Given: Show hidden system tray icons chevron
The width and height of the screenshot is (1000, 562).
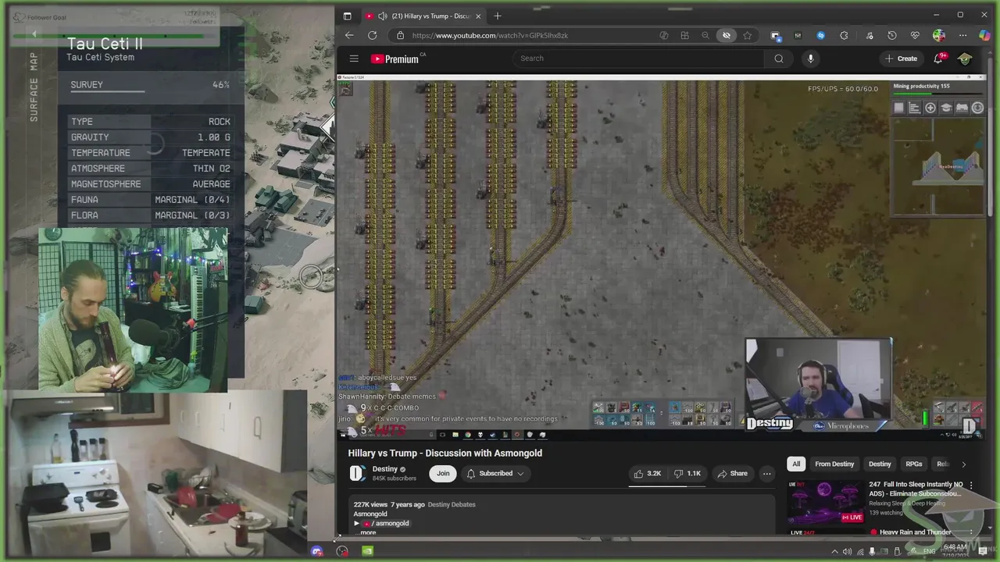Looking at the screenshot, I should (x=835, y=552).
